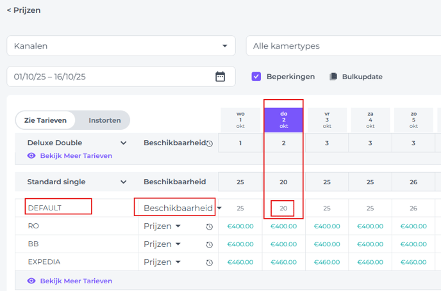Select the vr 3 okt date column header
This screenshot has width=441, height=291.
(x=327, y=120)
